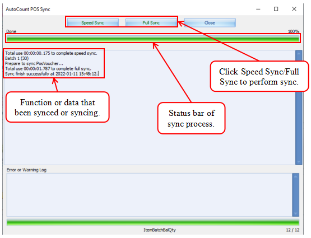The height and width of the screenshot is (238, 311).
Task: Click the bottom green progress bar
Action: point(153,222)
